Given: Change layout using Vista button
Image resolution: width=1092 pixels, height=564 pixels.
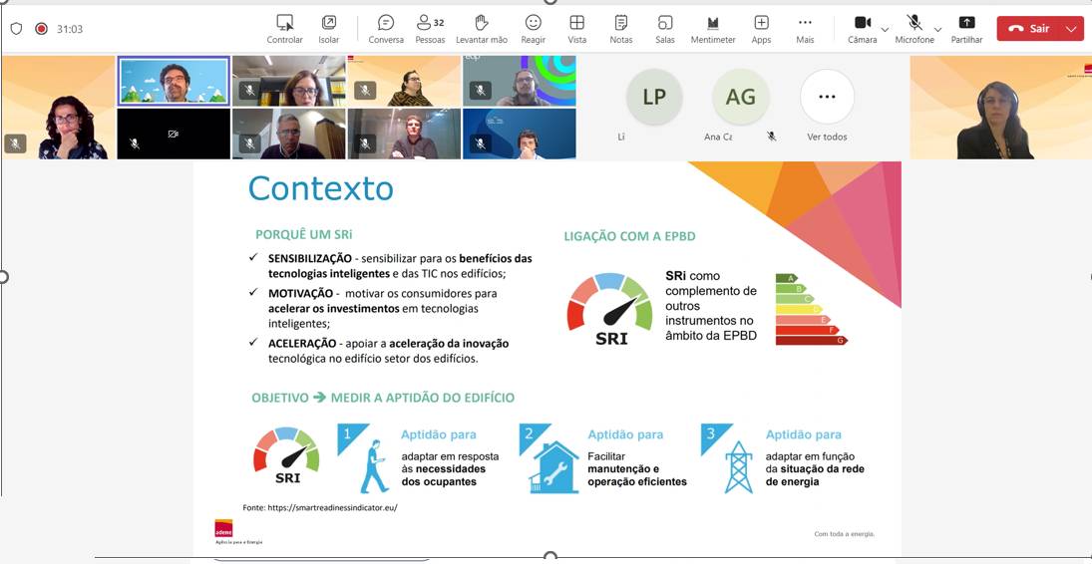Looking at the screenshot, I should (x=577, y=29).
